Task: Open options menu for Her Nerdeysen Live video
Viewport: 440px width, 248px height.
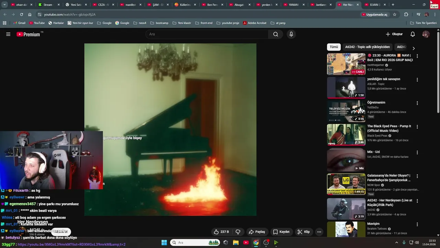Action: pyautogui.click(x=417, y=201)
